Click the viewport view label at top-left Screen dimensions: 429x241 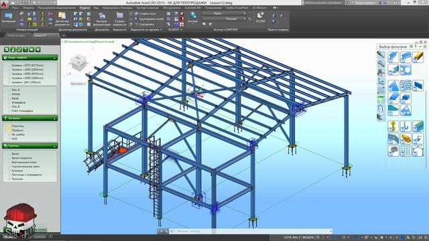(88, 42)
